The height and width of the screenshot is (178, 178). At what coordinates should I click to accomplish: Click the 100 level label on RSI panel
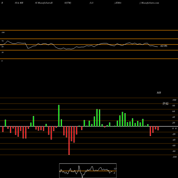coord(3,32)
